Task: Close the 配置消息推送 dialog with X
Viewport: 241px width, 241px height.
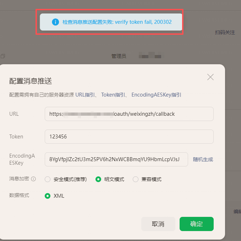Action: point(210,77)
